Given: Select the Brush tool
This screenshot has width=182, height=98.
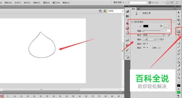Looking at the screenshot, I should point(179,50).
